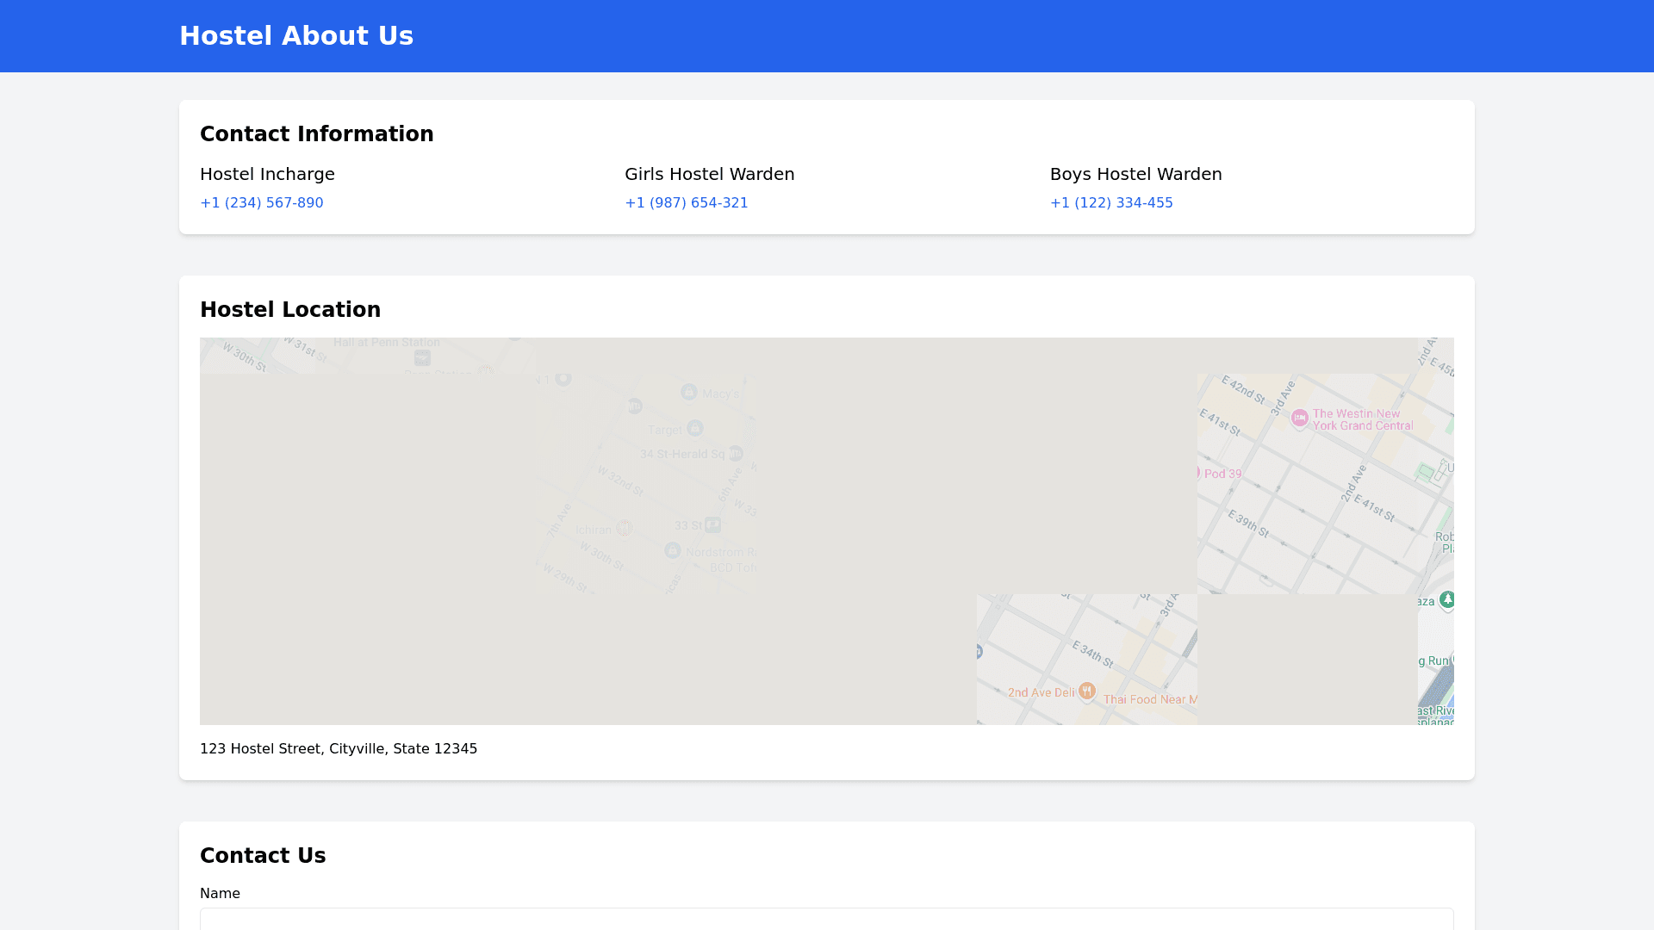Click the hostel street address text
1654x930 pixels.
[x=338, y=749]
